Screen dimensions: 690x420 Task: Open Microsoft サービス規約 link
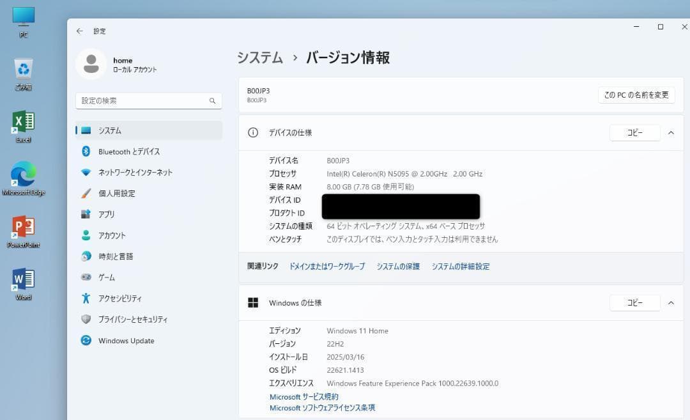point(303,396)
